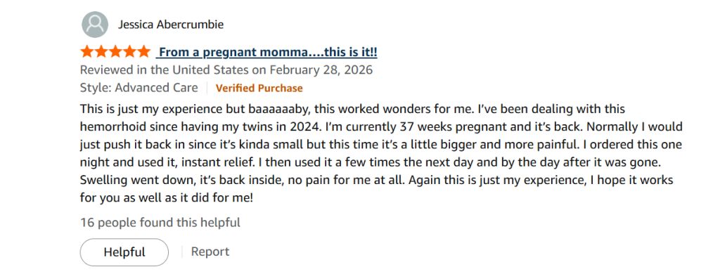Click the fifth orange rating star
Viewport: 720px width, 274px height.
(x=143, y=51)
